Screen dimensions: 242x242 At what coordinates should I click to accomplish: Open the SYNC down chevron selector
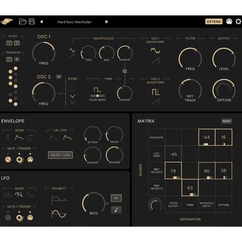[73, 96]
